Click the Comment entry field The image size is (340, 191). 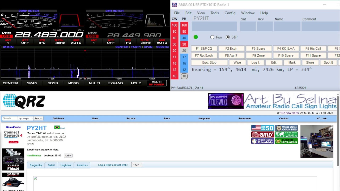321,27
